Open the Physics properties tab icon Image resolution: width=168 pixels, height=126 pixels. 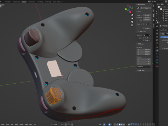pyautogui.click(x=157, y=57)
